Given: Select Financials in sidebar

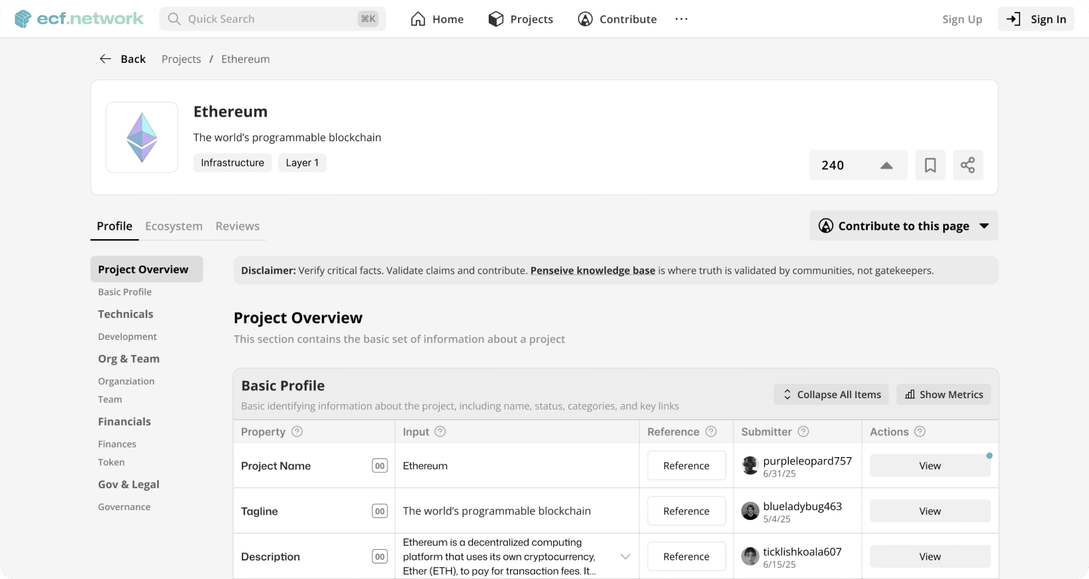Looking at the screenshot, I should pyautogui.click(x=125, y=422).
